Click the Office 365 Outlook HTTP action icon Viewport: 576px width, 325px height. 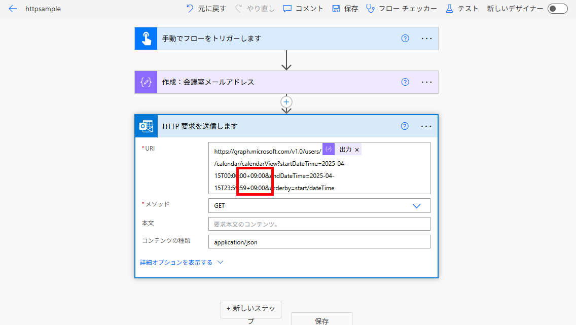point(146,126)
